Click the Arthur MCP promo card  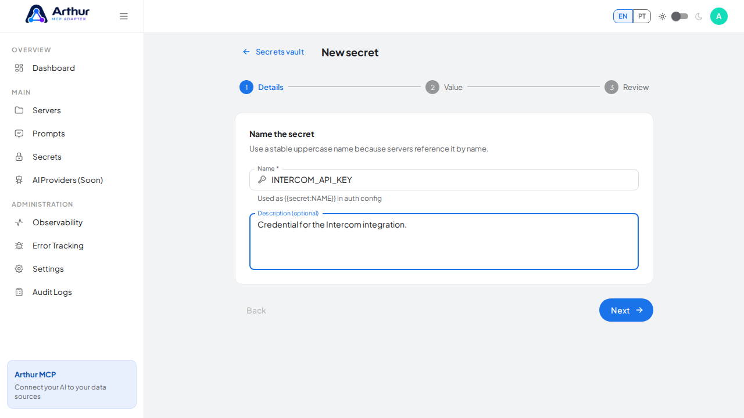click(x=72, y=384)
